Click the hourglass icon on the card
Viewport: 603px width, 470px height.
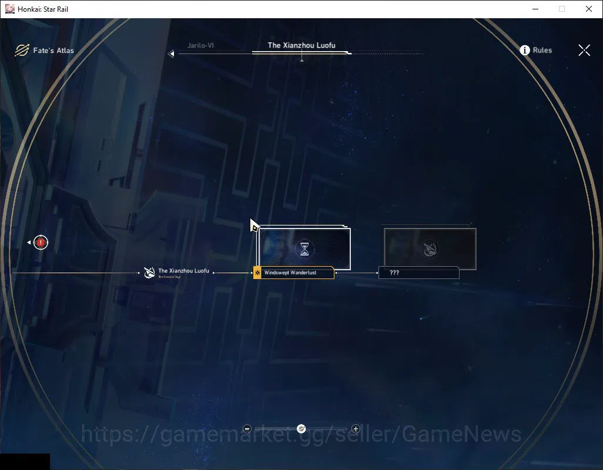(304, 249)
